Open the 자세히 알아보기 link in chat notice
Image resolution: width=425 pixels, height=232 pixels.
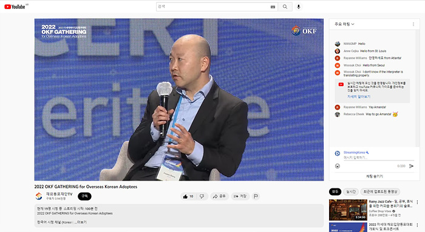coord(359,96)
